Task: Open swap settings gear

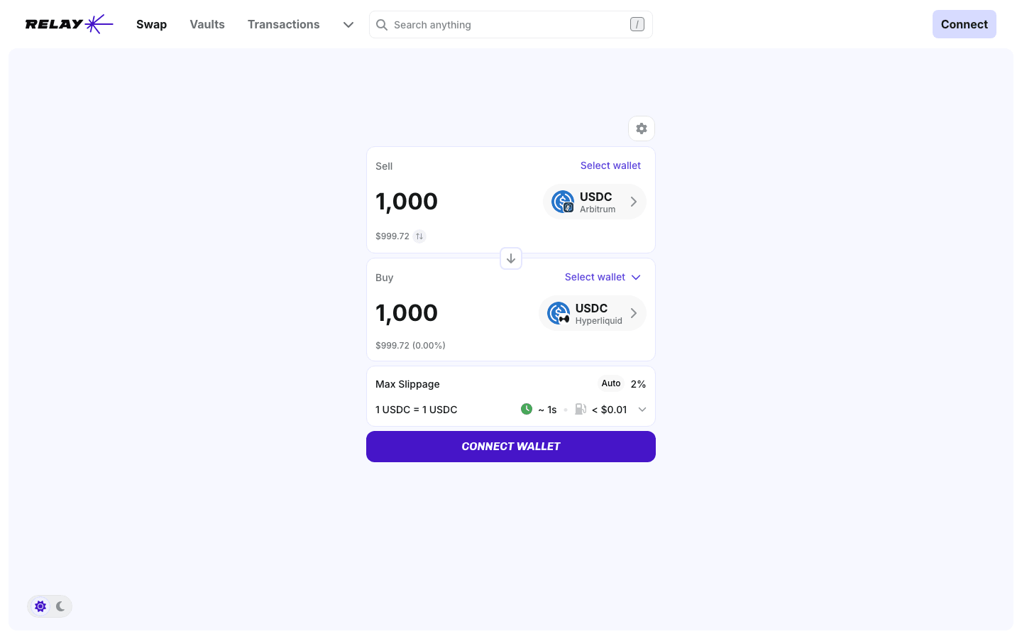Action: [x=642, y=129]
